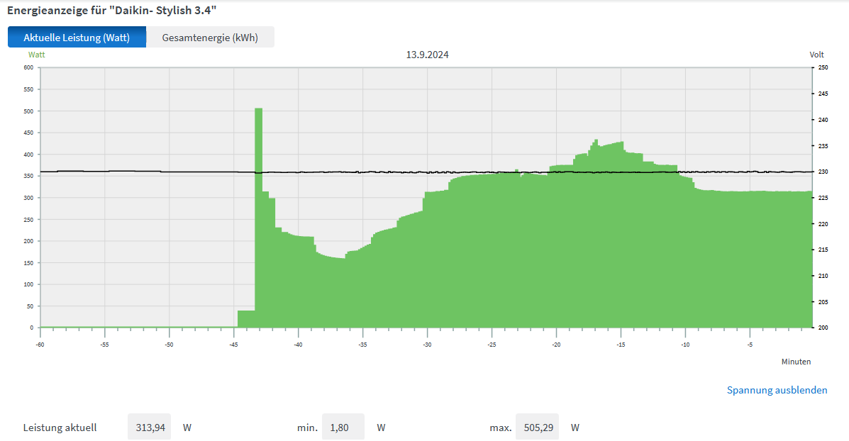Hide voltage via Spannung ausblenden link

click(777, 390)
